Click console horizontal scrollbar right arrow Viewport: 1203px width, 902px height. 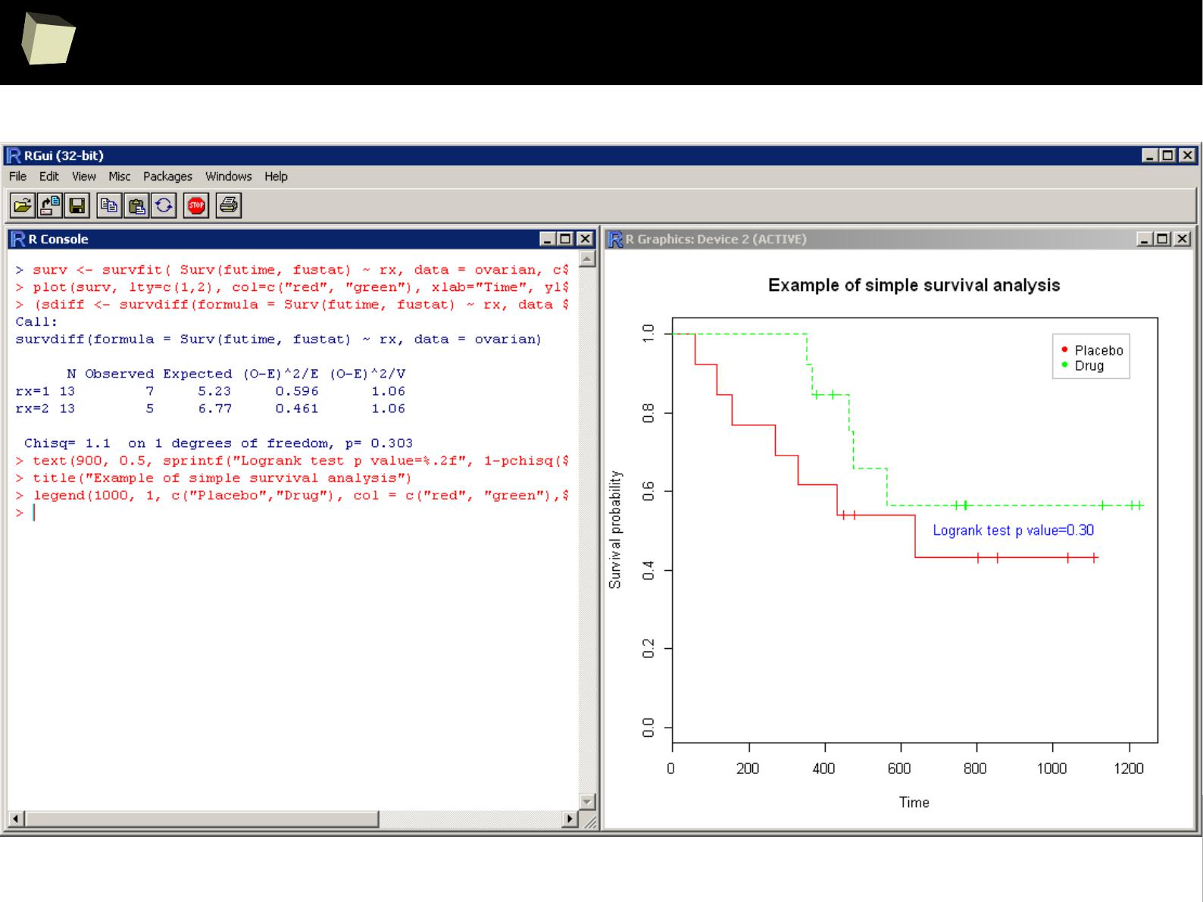(570, 819)
